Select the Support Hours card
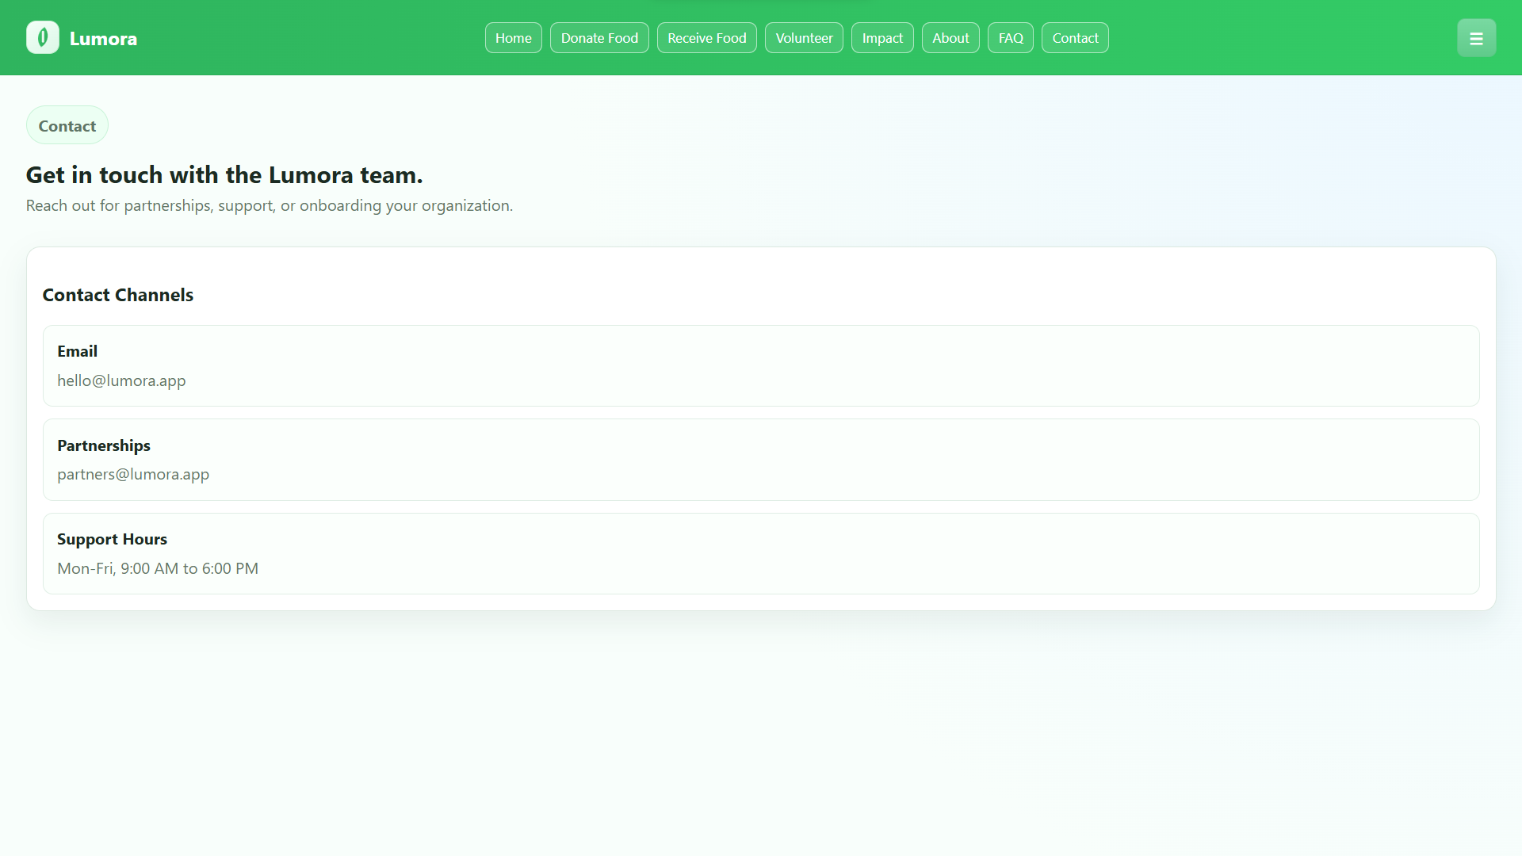This screenshot has height=856, width=1522. (761, 553)
